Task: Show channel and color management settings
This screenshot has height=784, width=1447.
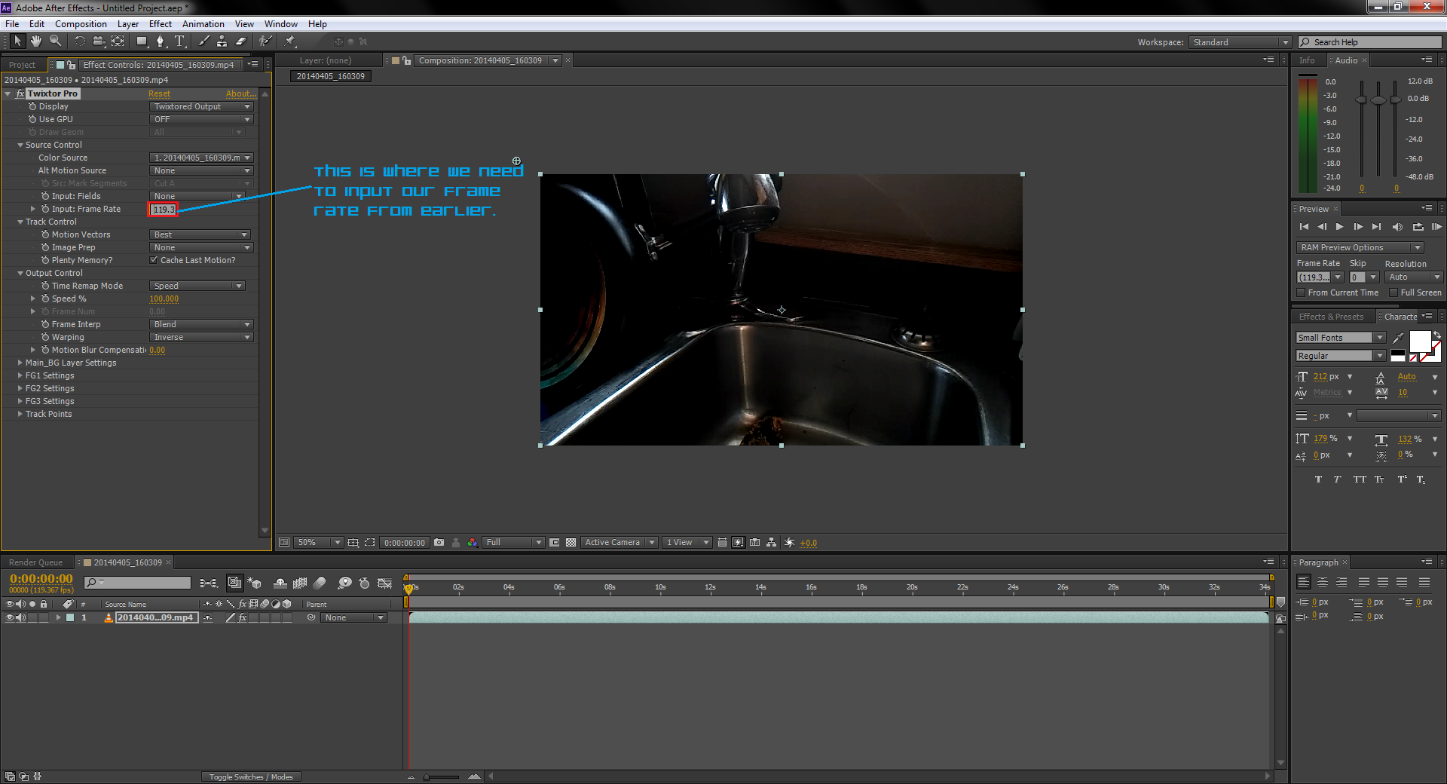Action: point(472,542)
